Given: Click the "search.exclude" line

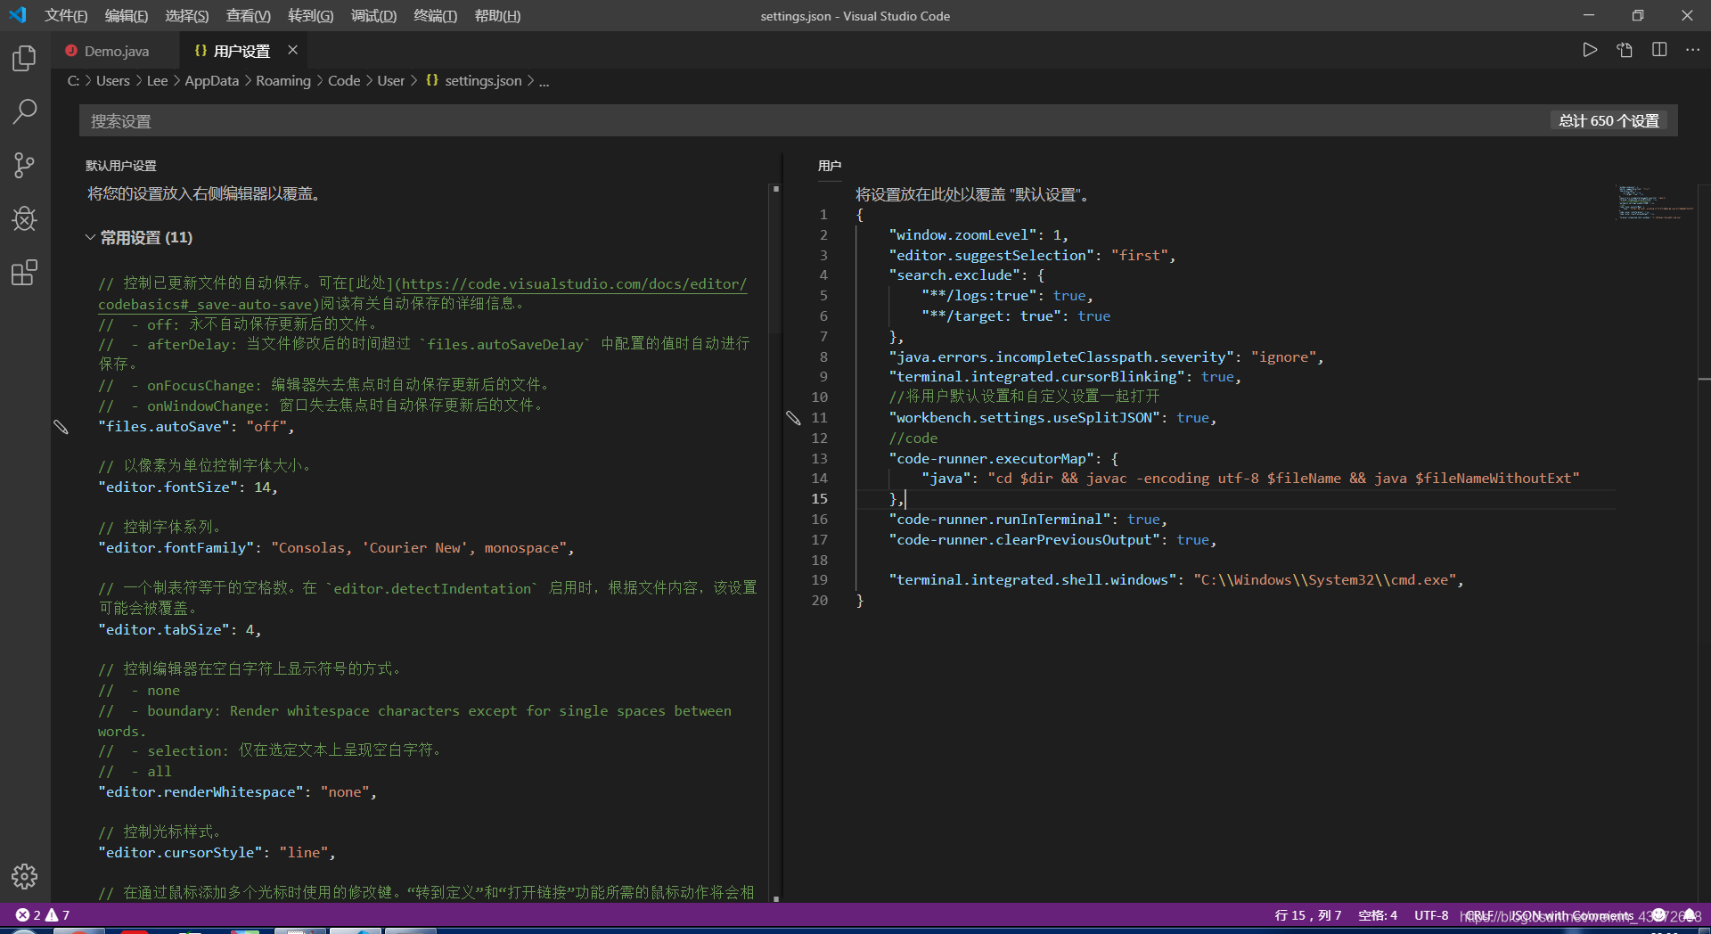Looking at the screenshot, I should coord(966,275).
